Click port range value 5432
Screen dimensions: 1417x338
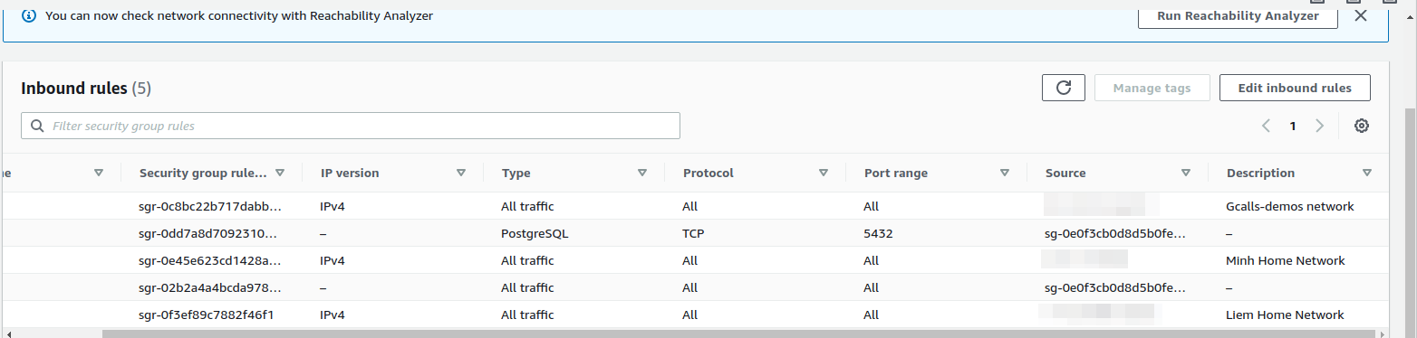878,233
